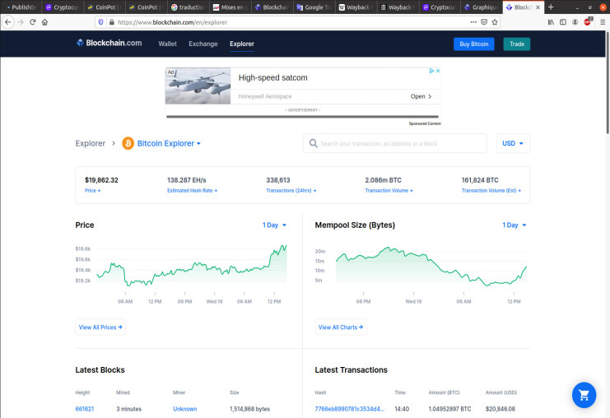Image resolution: width=610 pixels, height=418 pixels.
Task: Open the Bitcoin Explorer dropdown
Action: (169, 143)
